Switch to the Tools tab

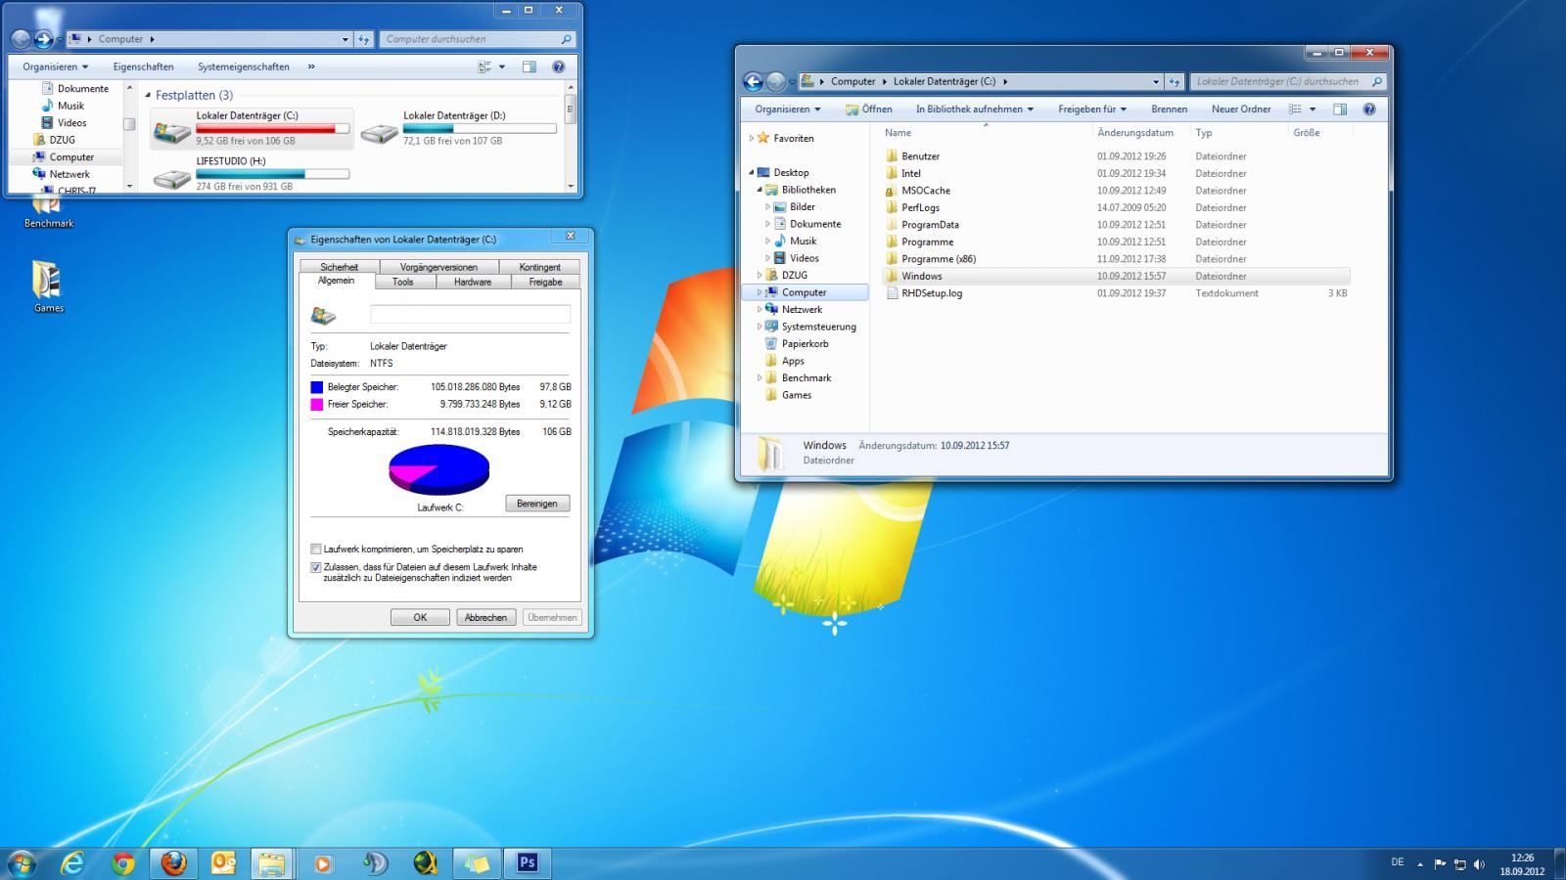point(402,282)
